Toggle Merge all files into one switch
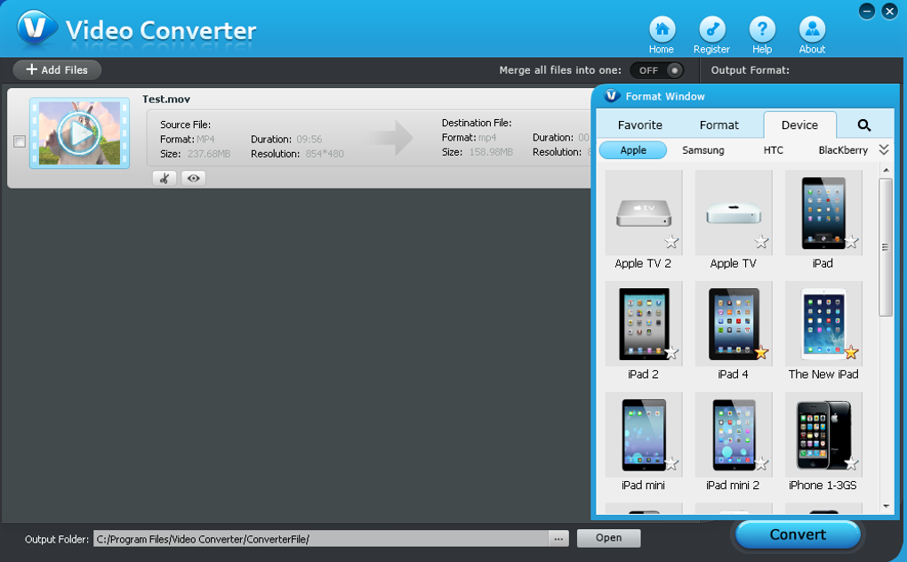This screenshot has width=907, height=562. pyautogui.click(x=657, y=70)
